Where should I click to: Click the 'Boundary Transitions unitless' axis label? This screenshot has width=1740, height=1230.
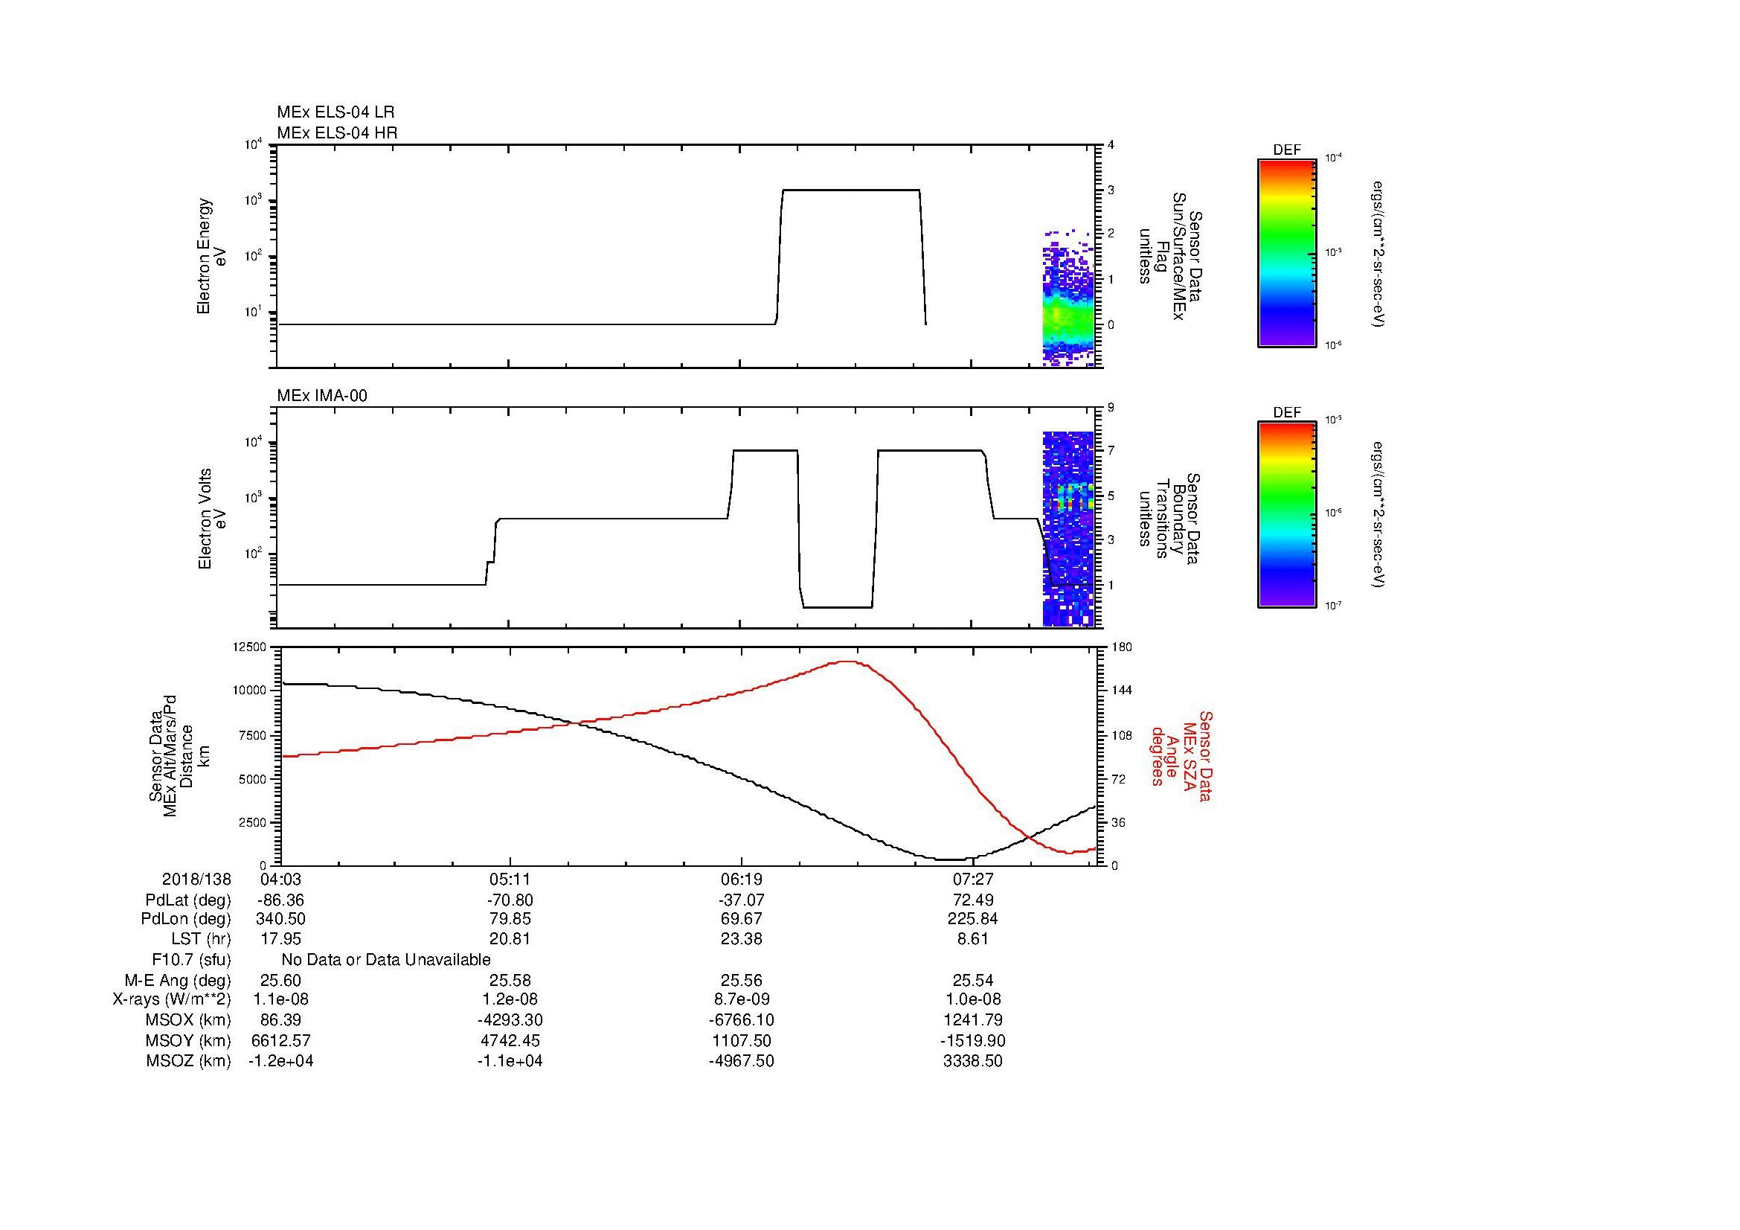pos(1171,519)
